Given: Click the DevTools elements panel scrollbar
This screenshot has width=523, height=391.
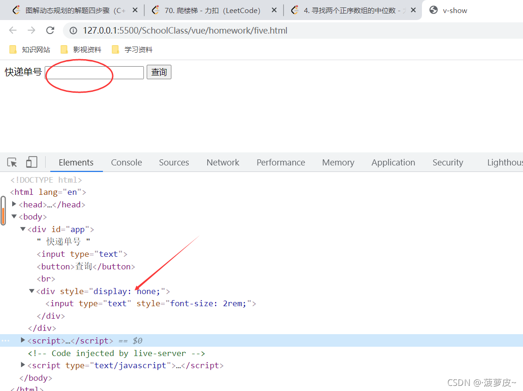Looking at the screenshot, I should 3,211.
